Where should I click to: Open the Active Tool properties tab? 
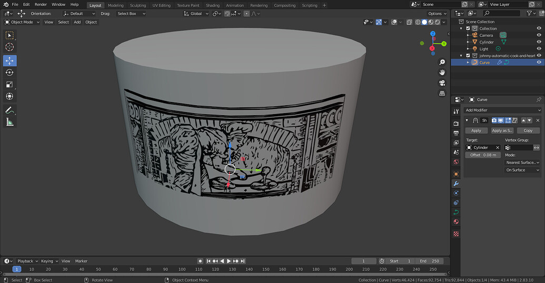(456, 112)
